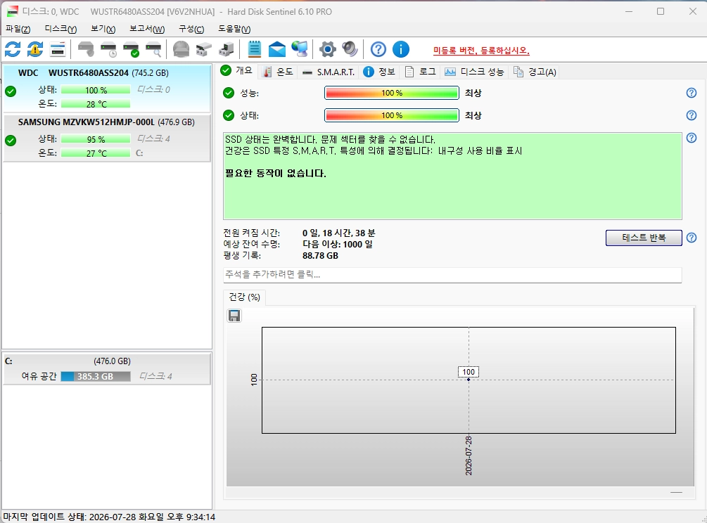Open the 디스크 menu
This screenshot has height=523, width=707.
click(60, 29)
